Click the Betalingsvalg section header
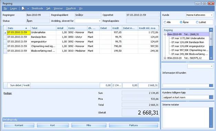 [81, 120]
